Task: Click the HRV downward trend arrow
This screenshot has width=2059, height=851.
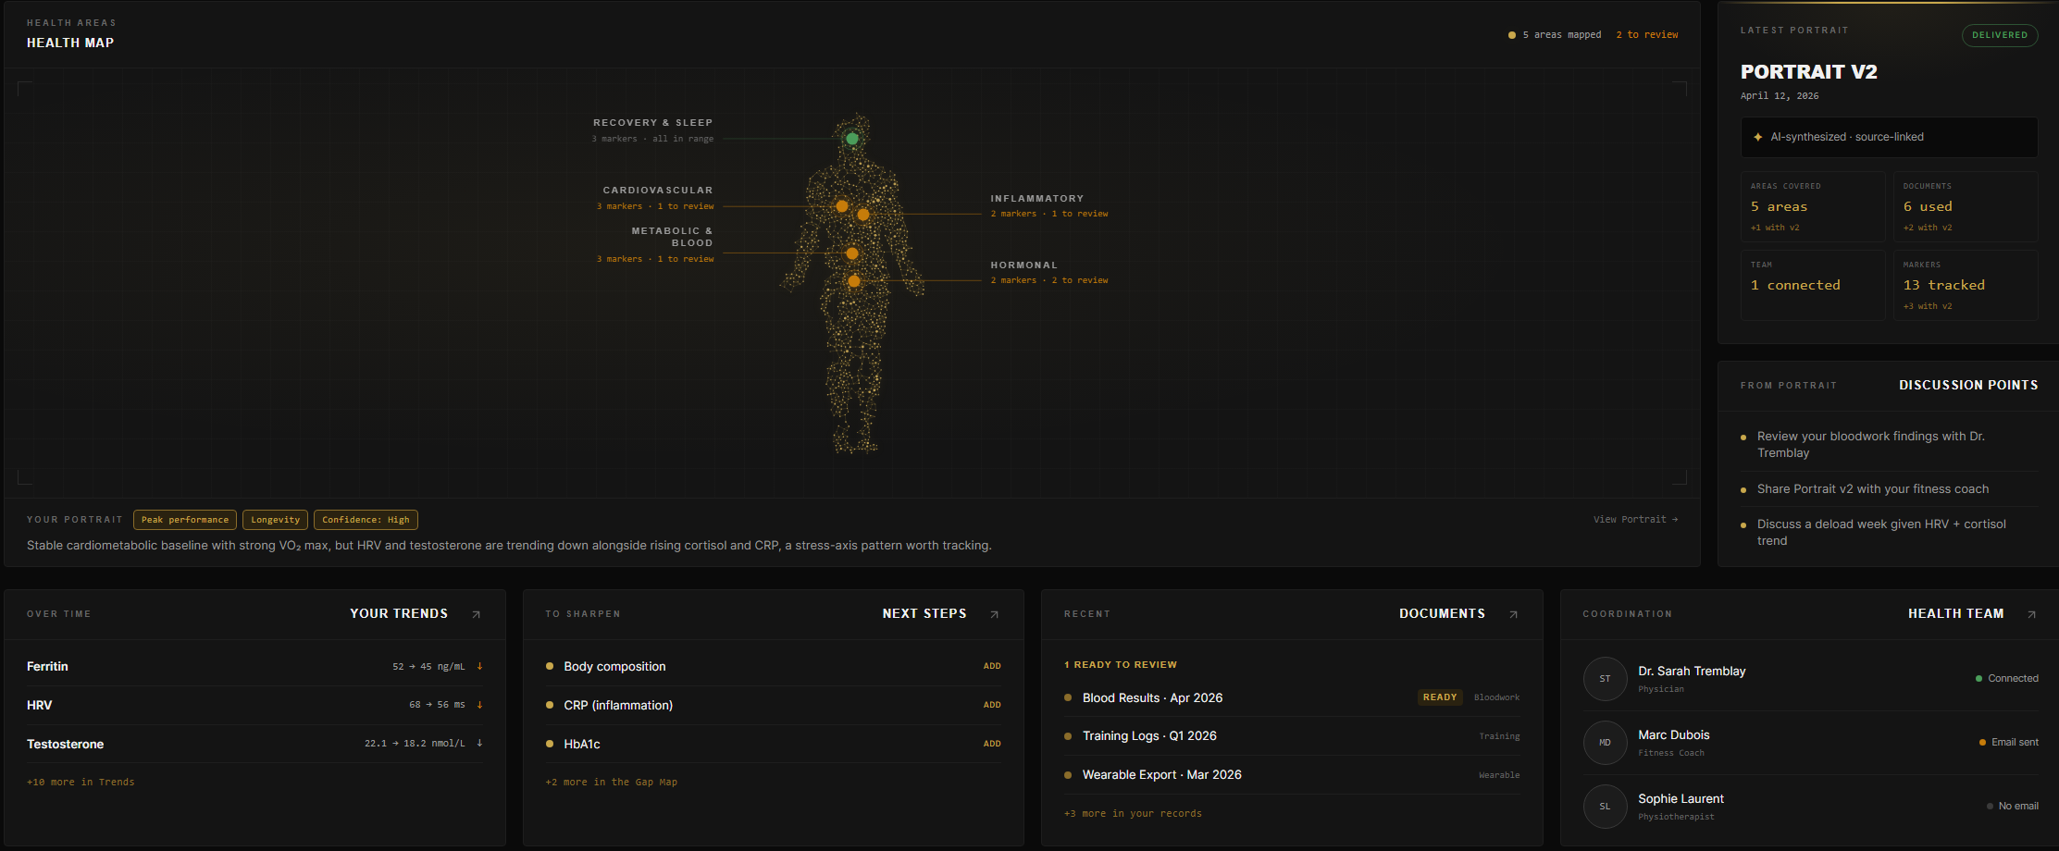Action: tap(479, 705)
